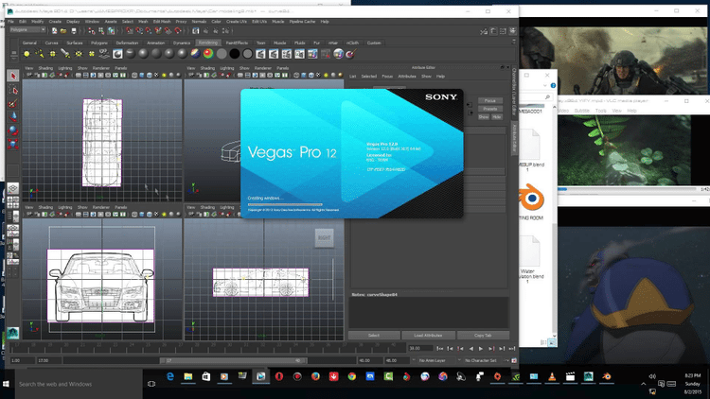Open the Create menu in Maya

(55, 21)
